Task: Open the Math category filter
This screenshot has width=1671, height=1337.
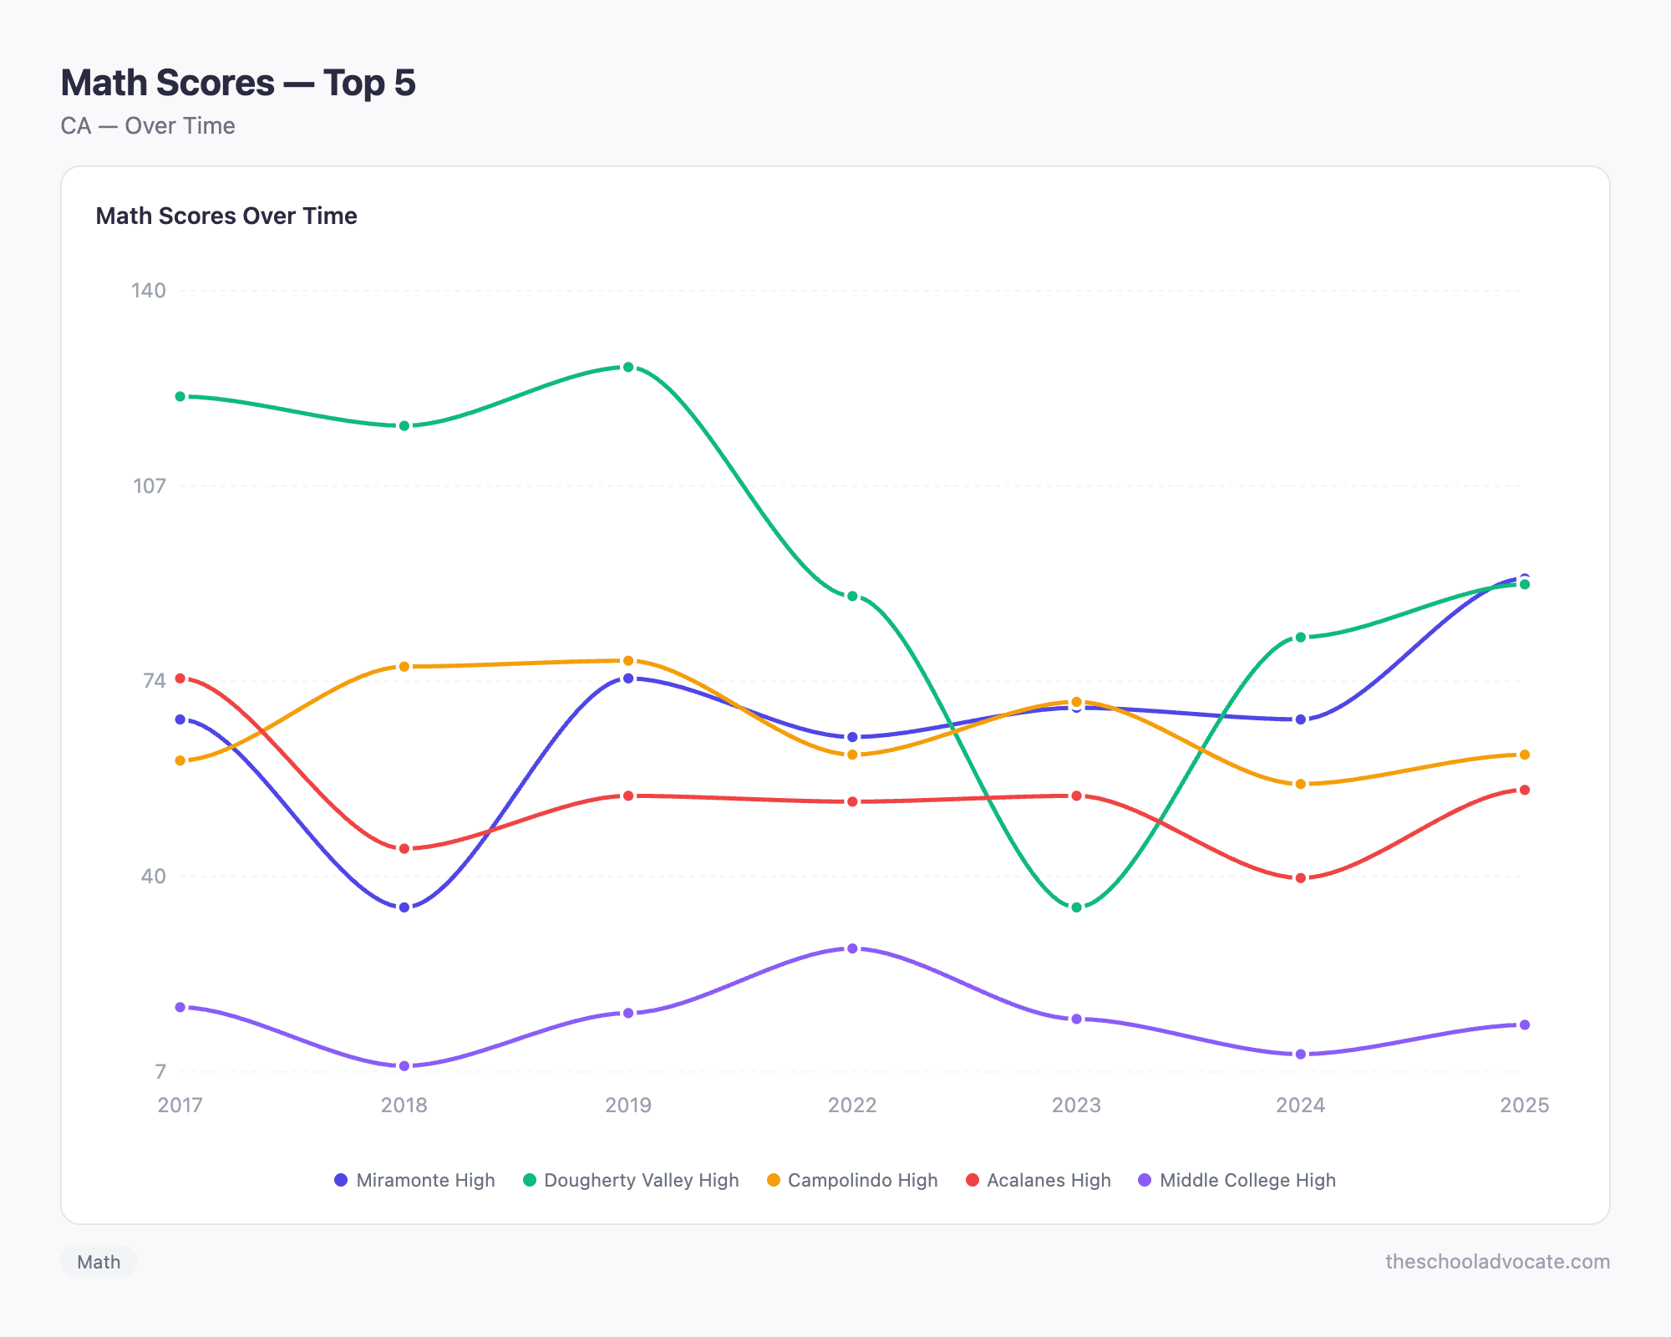Action: tap(98, 1262)
